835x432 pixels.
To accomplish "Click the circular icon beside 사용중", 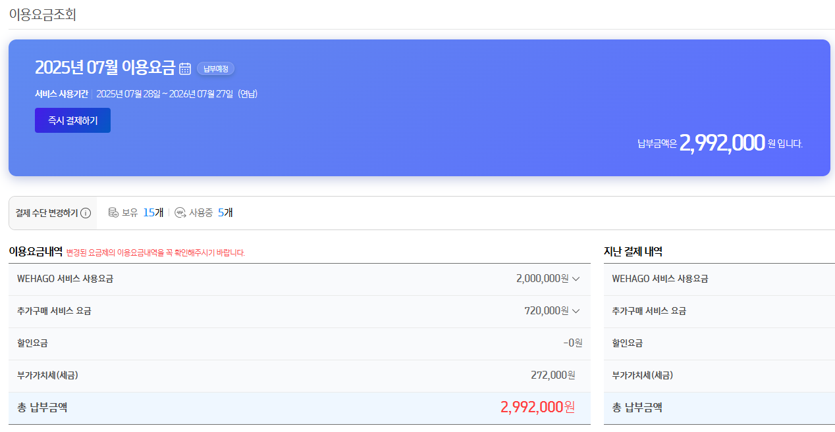I will (180, 212).
